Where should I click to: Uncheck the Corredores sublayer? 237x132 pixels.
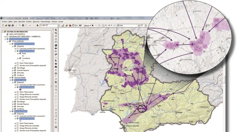click(20, 58)
